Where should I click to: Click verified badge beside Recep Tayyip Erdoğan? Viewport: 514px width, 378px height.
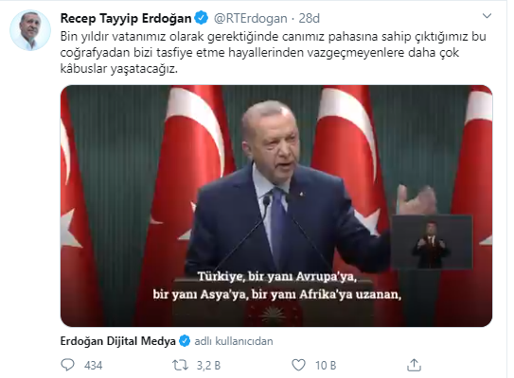pyautogui.click(x=202, y=18)
